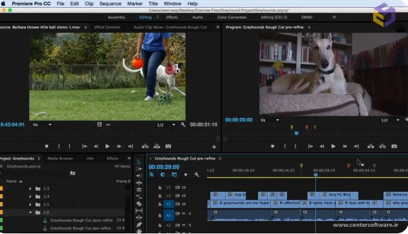The width and height of the screenshot is (408, 234).
Task: Toggle Linked Selection in timeline
Action: [174, 174]
